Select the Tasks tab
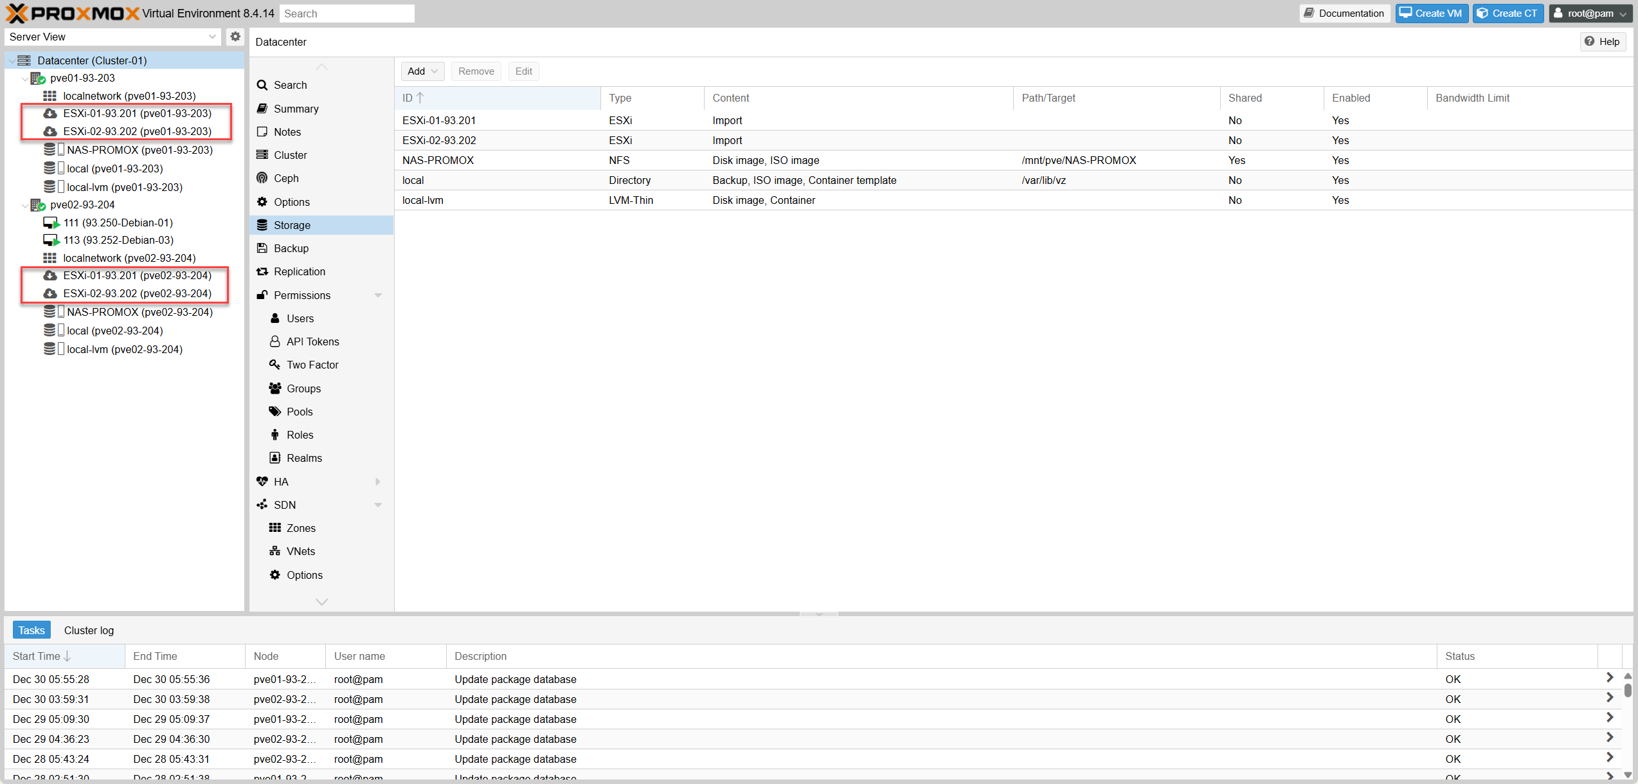The image size is (1638, 784). coord(32,630)
